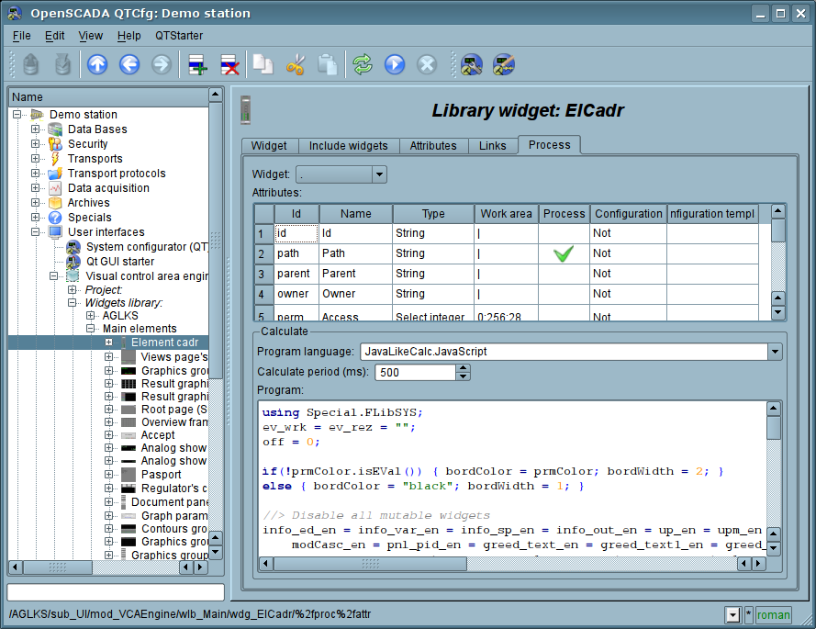Screen dimensions: 816x629
Task: Click the scissors cut icon
Action: pyautogui.click(x=296, y=64)
